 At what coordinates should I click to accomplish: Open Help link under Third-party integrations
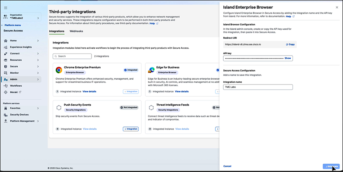(x=154, y=23)
